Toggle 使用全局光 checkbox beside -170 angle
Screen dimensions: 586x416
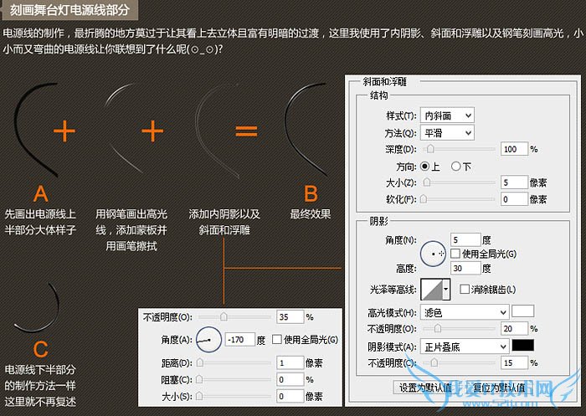point(277,340)
